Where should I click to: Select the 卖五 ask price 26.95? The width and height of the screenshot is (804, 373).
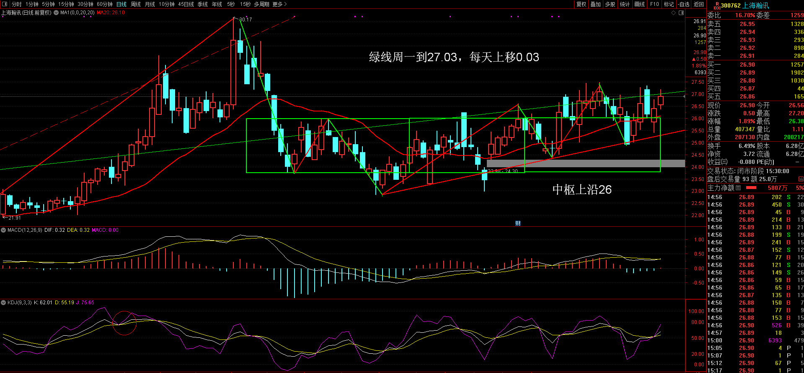[747, 24]
